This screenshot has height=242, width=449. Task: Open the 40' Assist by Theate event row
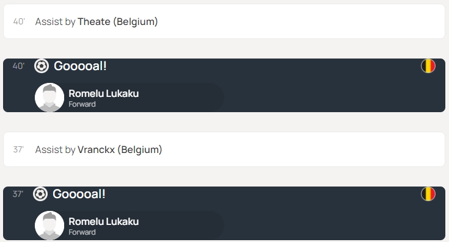pos(224,21)
